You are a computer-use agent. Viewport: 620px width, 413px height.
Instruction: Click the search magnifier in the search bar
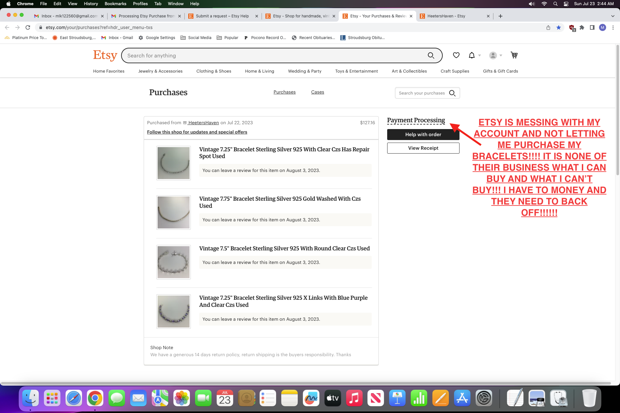tap(431, 55)
